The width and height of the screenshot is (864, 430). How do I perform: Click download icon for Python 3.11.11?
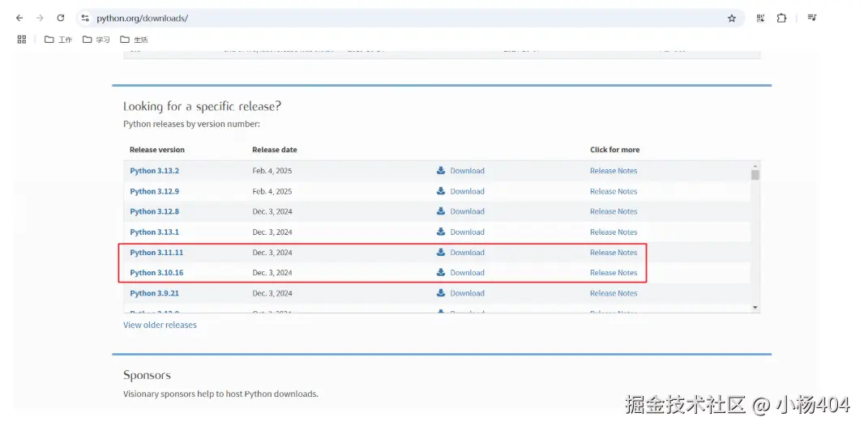[441, 252]
